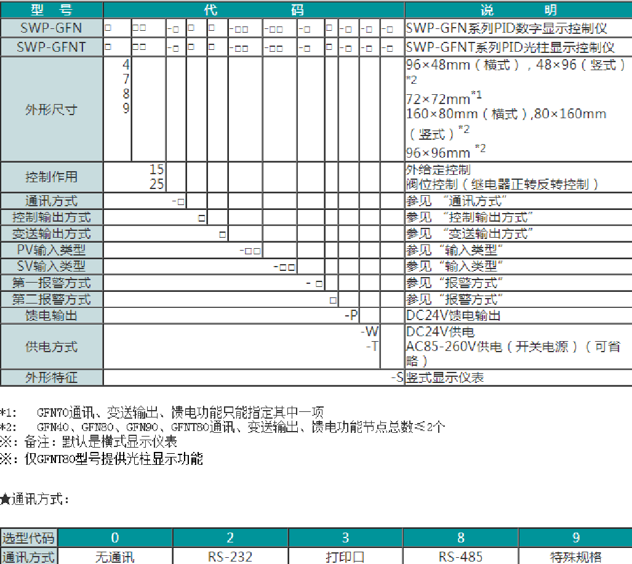
Task: Click the PV输入类型 row label
Action: pos(52,250)
